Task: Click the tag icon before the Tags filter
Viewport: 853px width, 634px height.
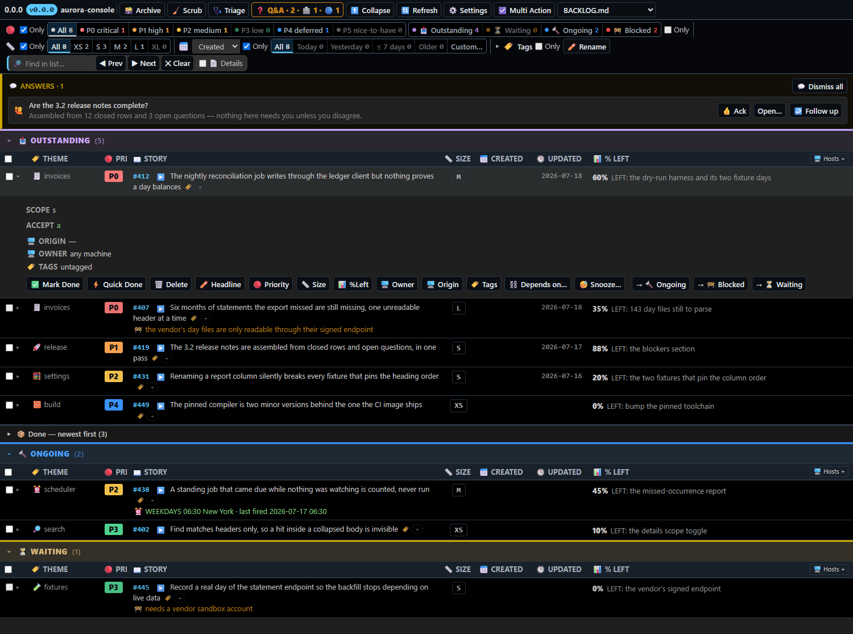Action: tap(508, 47)
